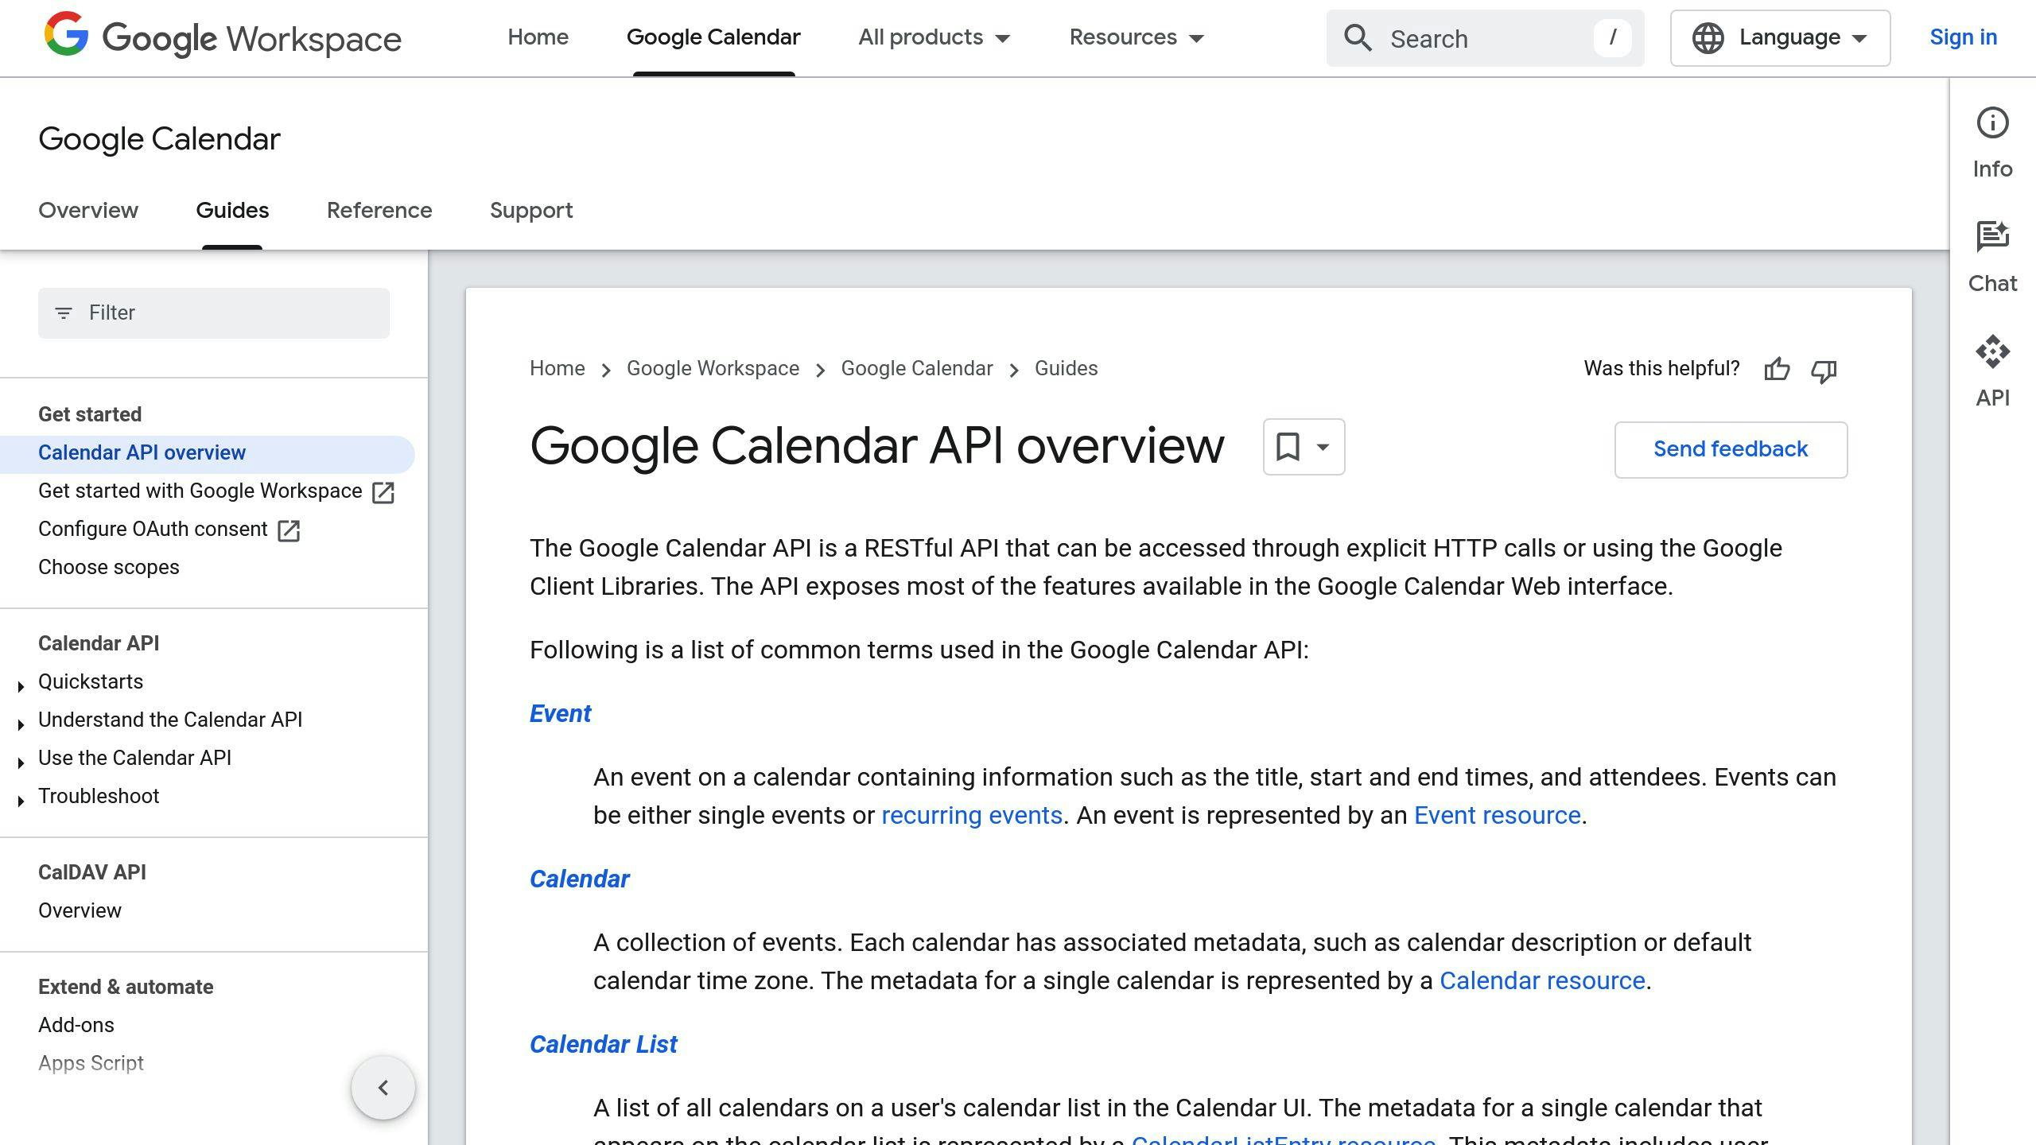Image resolution: width=2036 pixels, height=1145 pixels.
Task: Click the search magnifier icon
Action: tap(1358, 38)
